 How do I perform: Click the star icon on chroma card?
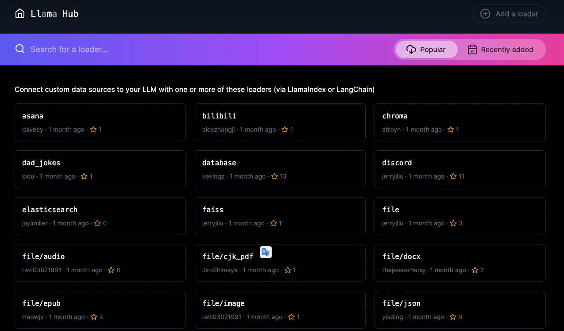[x=451, y=129]
